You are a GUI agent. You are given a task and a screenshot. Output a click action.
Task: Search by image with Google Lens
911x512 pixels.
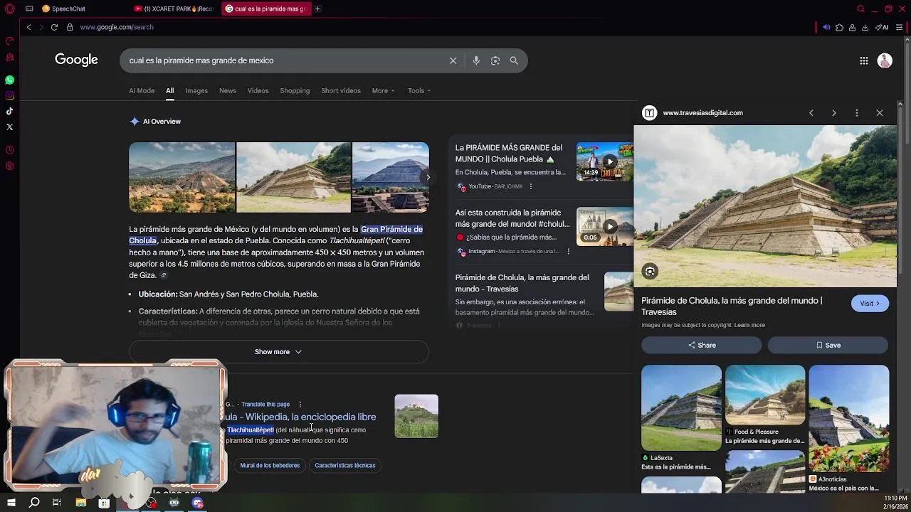click(x=495, y=60)
